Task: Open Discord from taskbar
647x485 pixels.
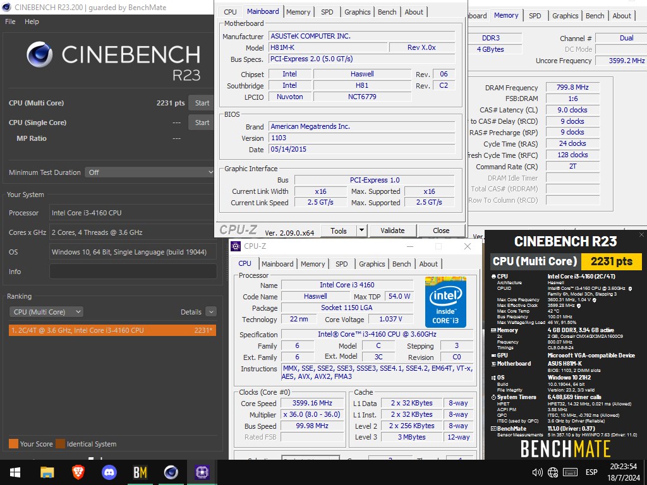Action: tap(109, 472)
